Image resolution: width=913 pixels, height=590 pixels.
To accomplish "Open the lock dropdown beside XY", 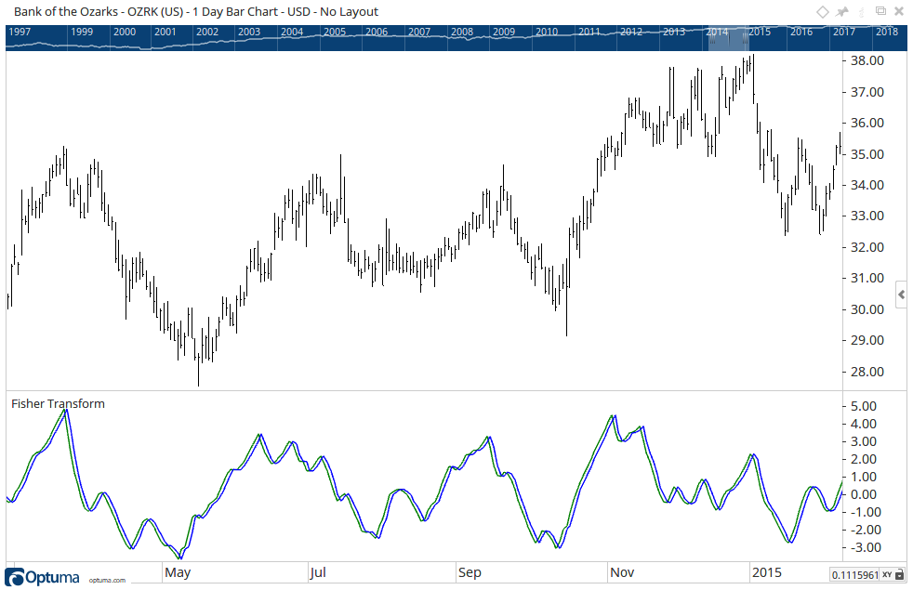I will point(900,575).
